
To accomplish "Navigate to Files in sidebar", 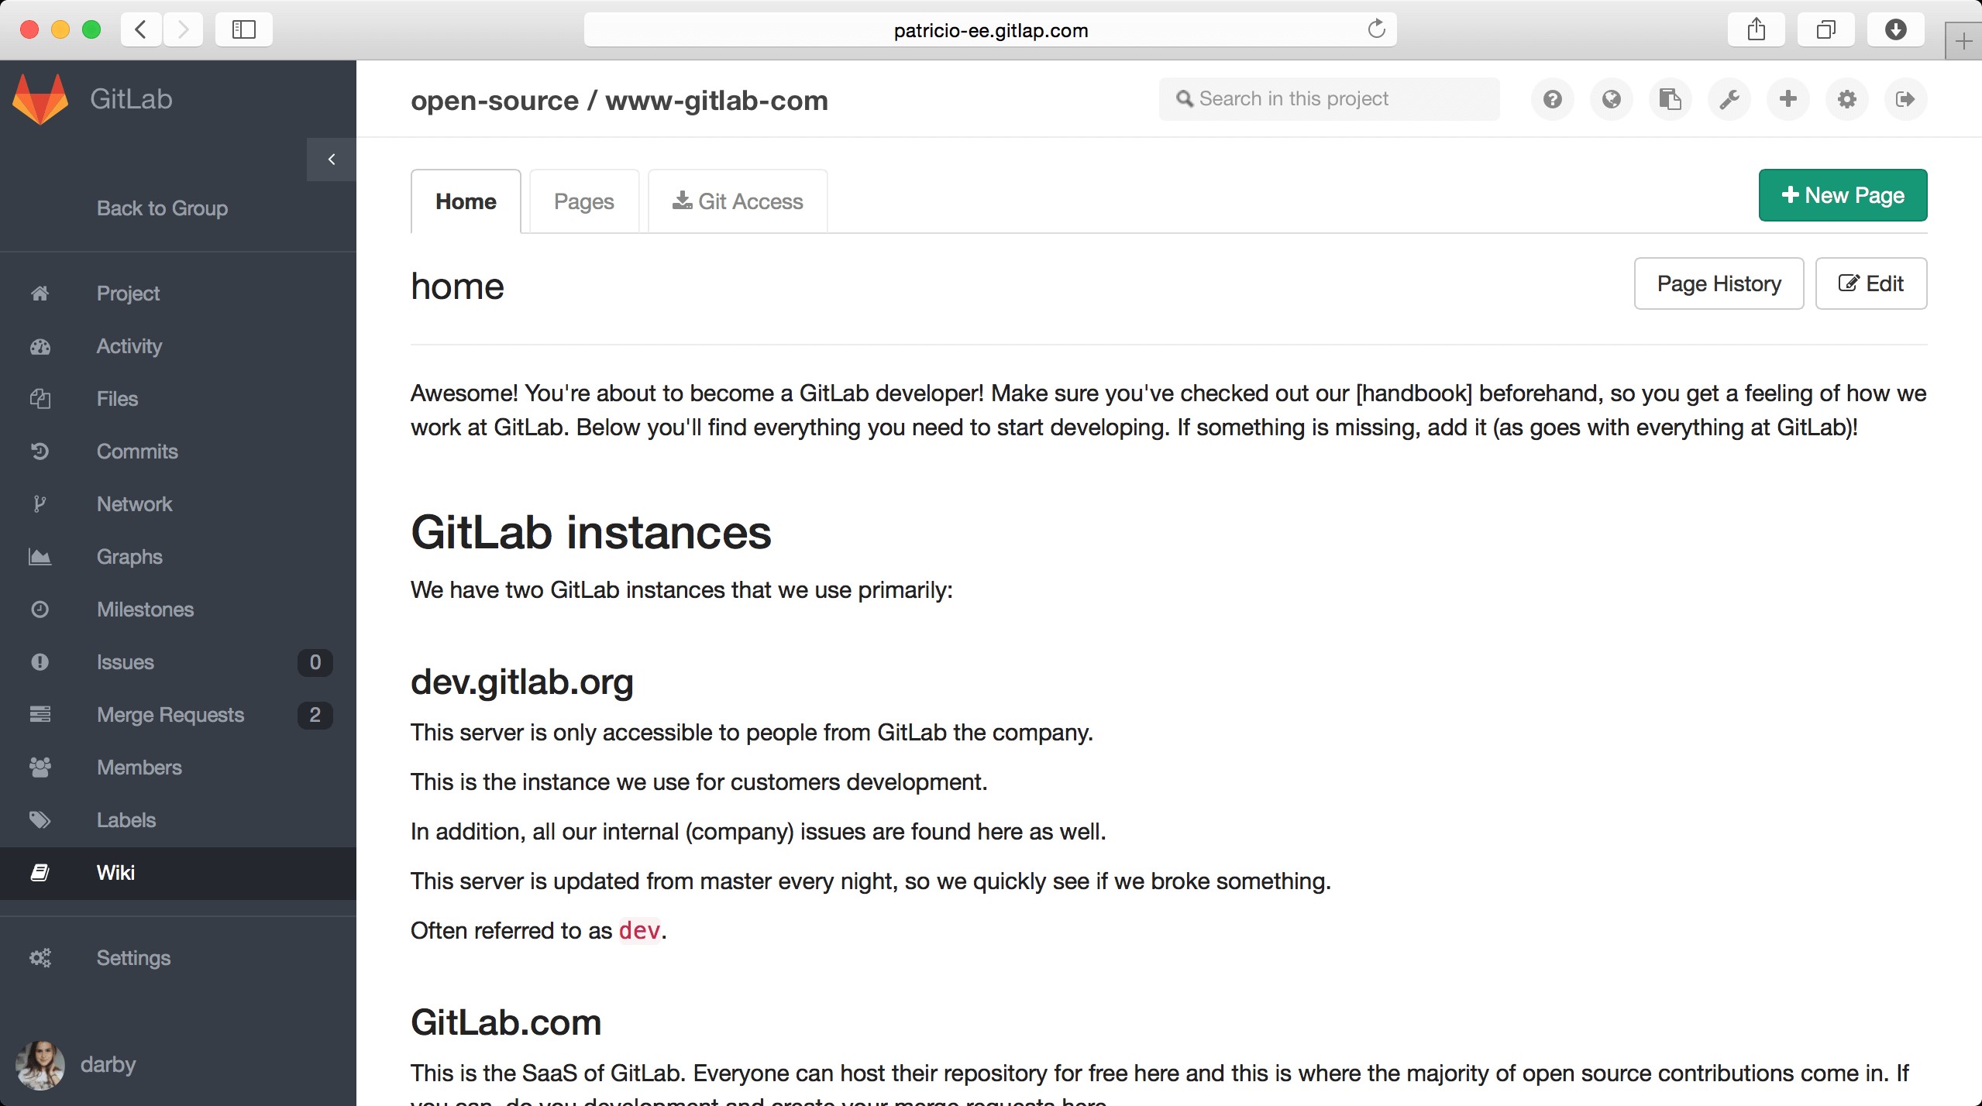I will [119, 399].
